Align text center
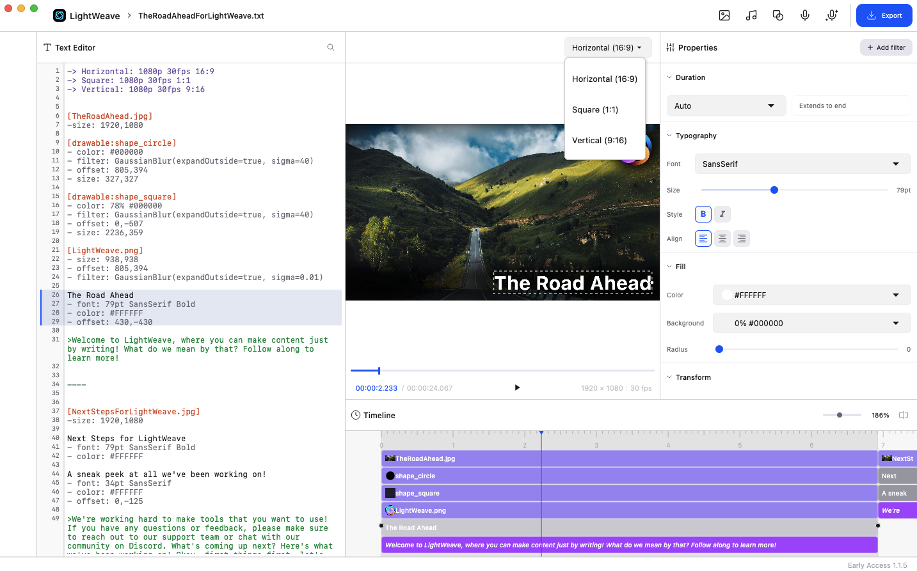Image resolution: width=917 pixels, height=571 pixels. (722, 239)
